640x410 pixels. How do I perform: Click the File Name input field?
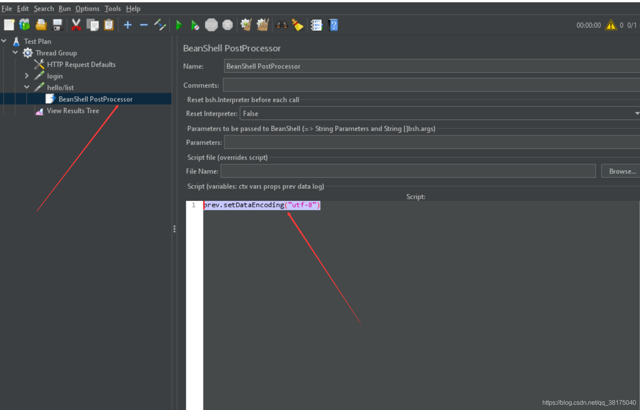(x=408, y=171)
